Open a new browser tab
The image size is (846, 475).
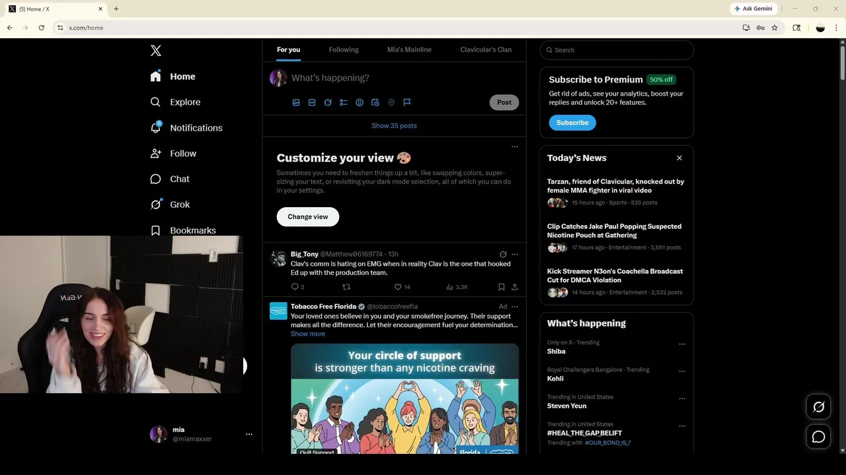coord(116,9)
